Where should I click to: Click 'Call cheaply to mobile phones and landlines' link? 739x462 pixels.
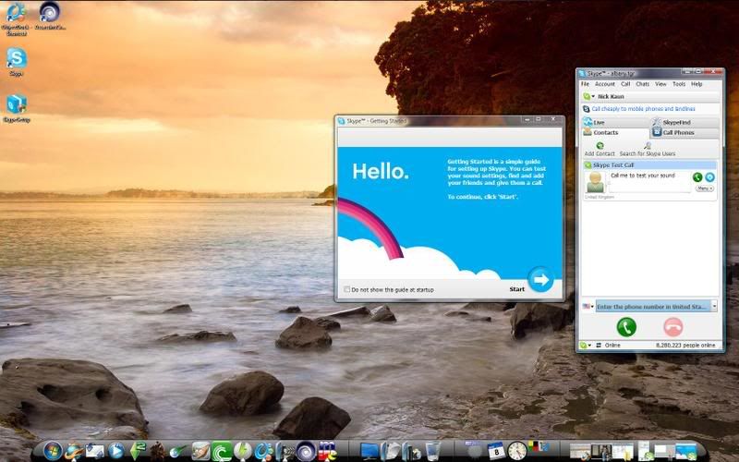click(x=643, y=109)
